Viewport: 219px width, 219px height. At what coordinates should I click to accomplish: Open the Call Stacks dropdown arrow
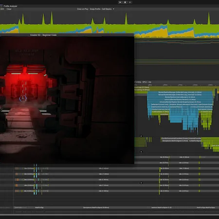[113, 9]
